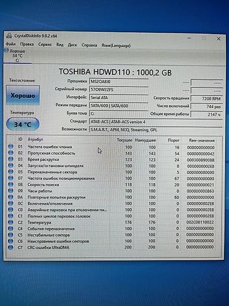Click the Наихудшее column header
The width and height of the screenshot is (229, 306).
(145, 140)
